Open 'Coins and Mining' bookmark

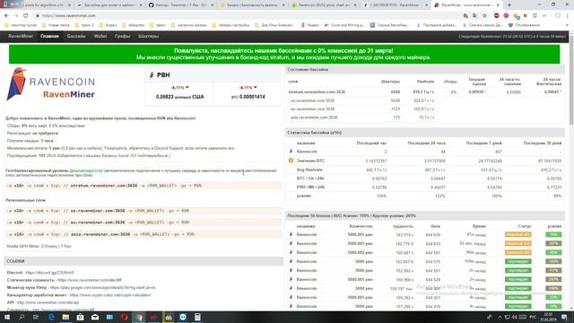(344, 25)
